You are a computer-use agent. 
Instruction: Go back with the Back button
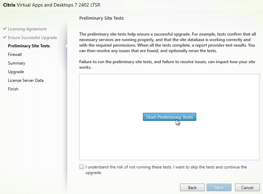tap(192, 188)
